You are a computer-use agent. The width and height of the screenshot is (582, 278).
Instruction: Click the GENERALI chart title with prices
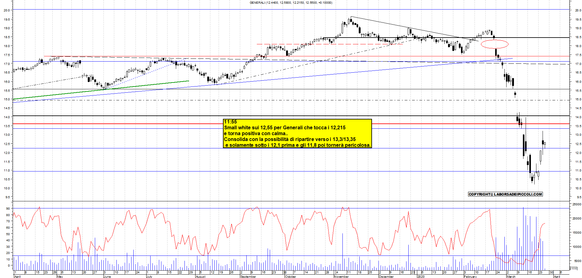tap(291, 3)
